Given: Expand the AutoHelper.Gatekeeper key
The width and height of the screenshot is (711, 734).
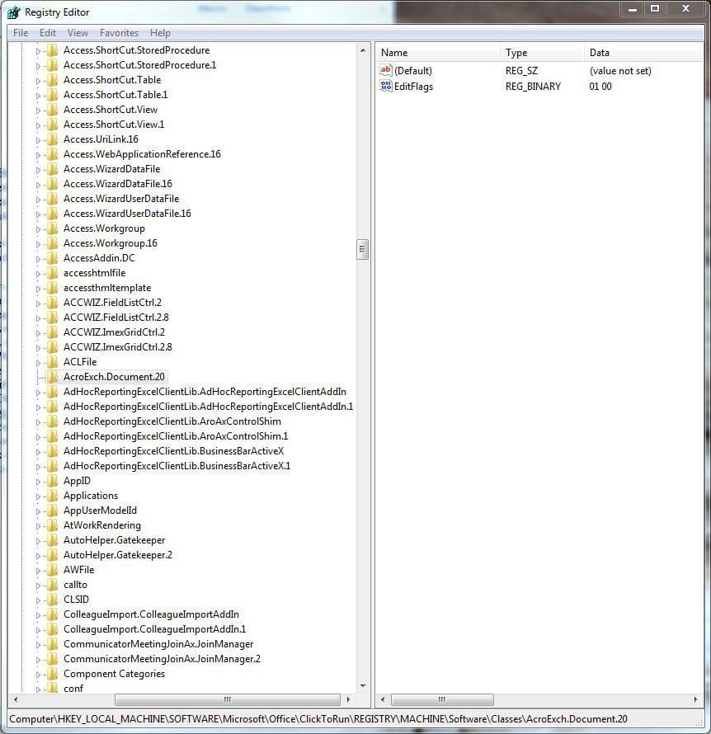Looking at the screenshot, I should coord(40,539).
